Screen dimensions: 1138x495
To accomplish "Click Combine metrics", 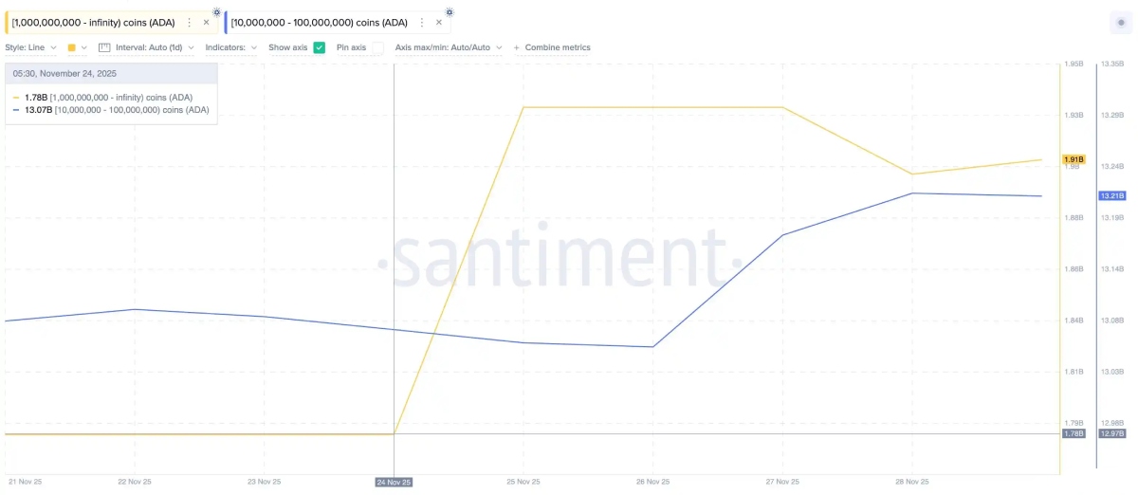I will point(558,47).
